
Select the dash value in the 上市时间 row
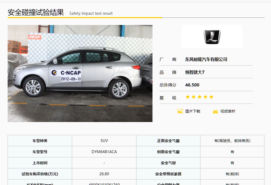coord(104,163)
